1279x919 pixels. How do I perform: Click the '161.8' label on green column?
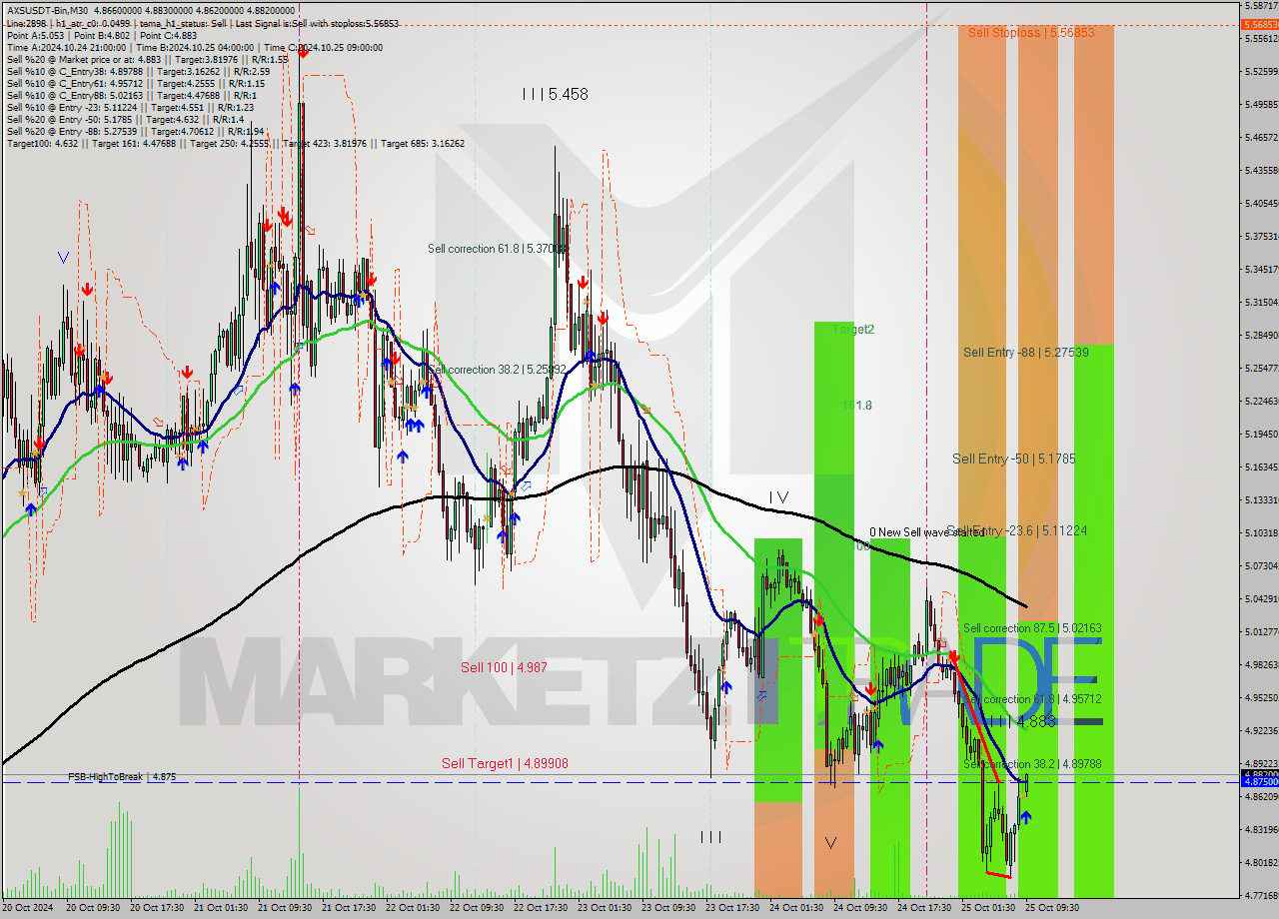point(857,406)
